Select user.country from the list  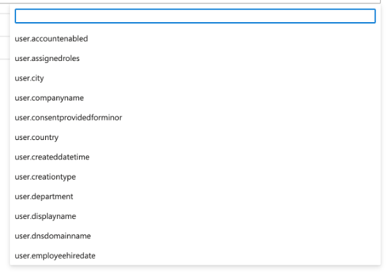click(195, 137)
